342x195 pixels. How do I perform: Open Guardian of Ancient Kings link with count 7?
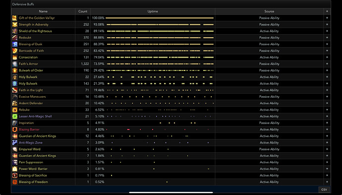tap(37, 156)
